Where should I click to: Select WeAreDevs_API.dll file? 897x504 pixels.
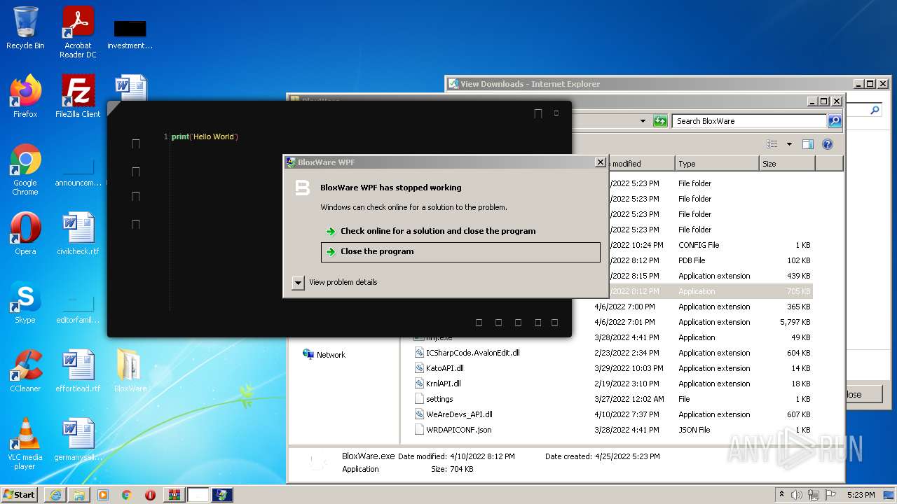click(459, 414)
